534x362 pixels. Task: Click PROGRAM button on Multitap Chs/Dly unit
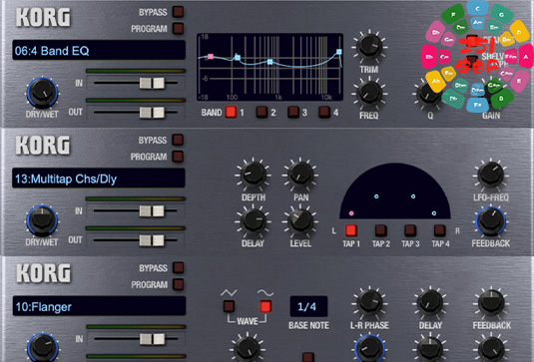[178, 157]
